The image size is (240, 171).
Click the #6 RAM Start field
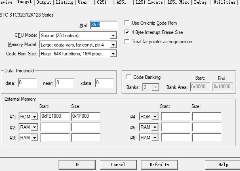coord(176,137)
